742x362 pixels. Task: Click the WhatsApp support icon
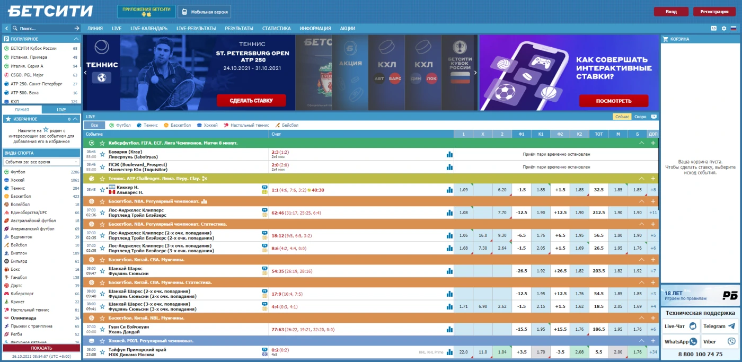(693, 342)
